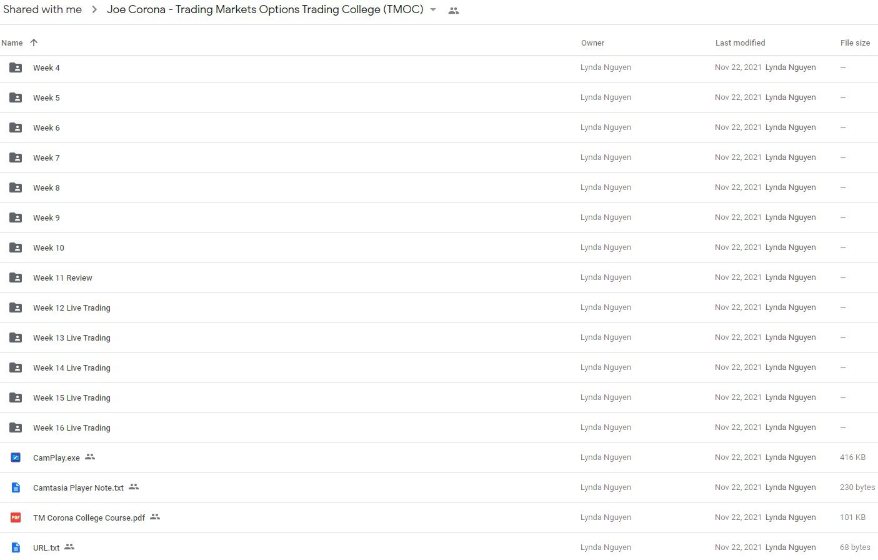Select the Week 13 Live Trading folder name
The height and width of the screenshot is (560, 878).
coord(72,338)
